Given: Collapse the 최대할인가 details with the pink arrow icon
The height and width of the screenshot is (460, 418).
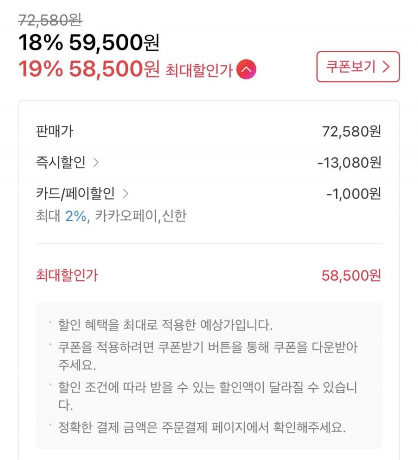Looking at the screenshot, I should pos(246,70).
